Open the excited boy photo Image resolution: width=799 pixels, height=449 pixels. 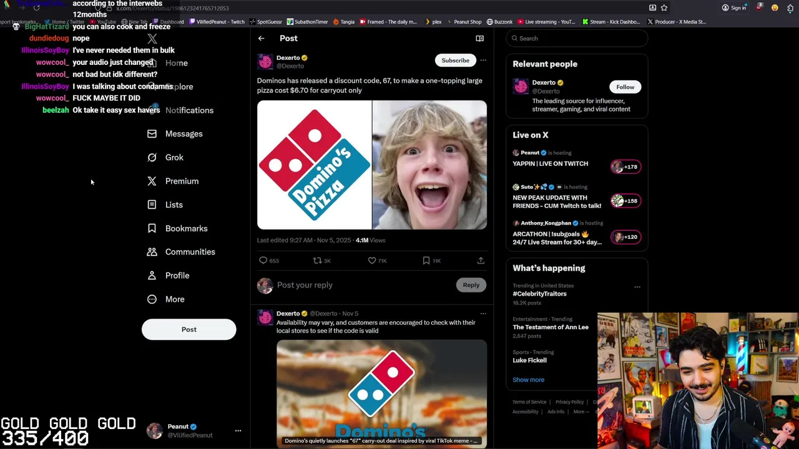(429, 165)
